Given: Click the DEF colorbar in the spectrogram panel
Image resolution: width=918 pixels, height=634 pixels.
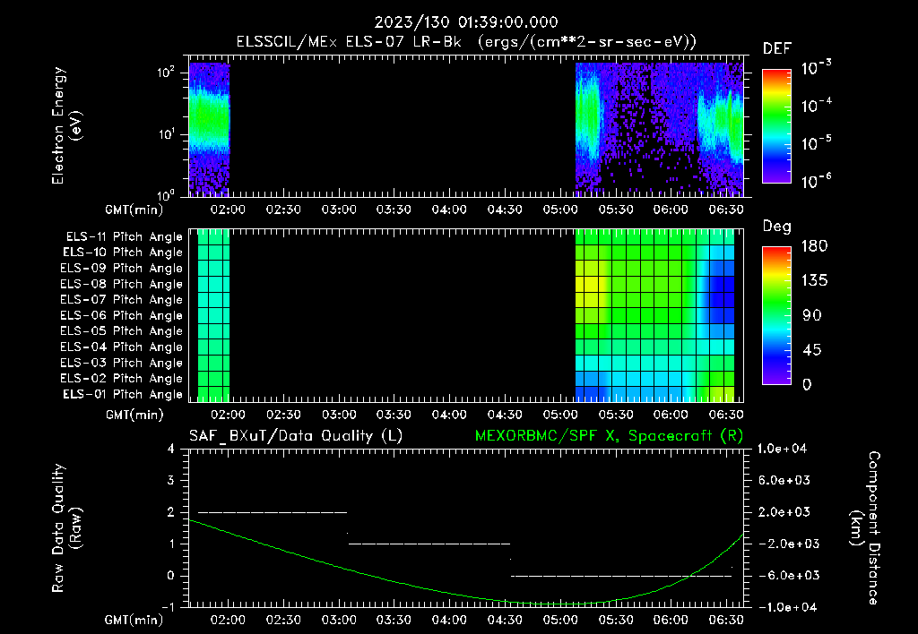Looking at the screenshot, I should [x=776, y=125].
